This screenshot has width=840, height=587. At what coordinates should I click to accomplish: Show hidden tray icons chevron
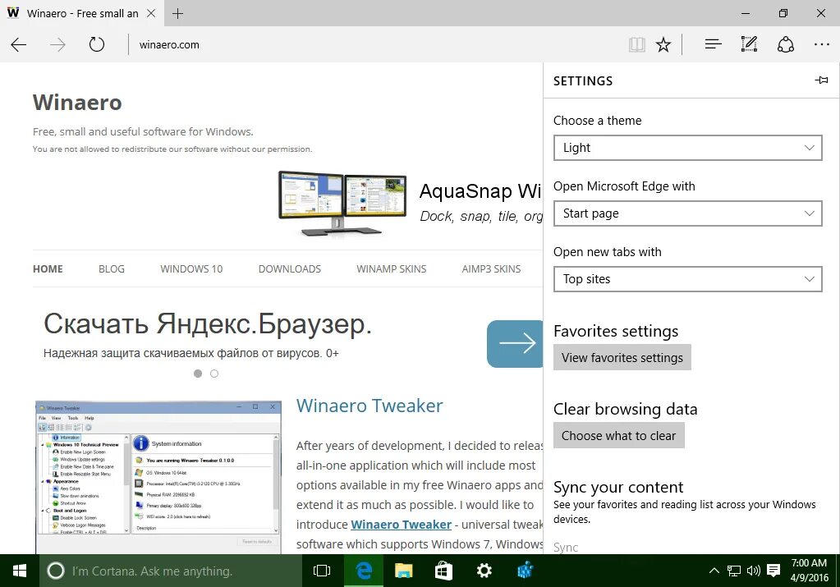click(714, 571)
